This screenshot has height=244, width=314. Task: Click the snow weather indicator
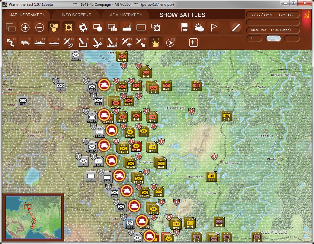273,38
